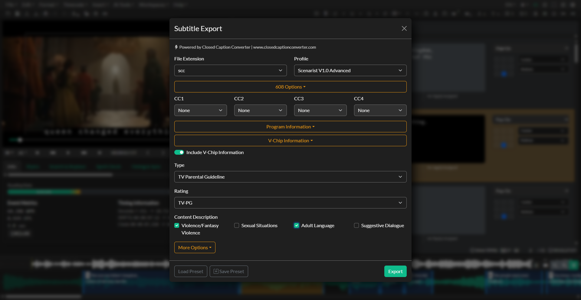Change the Rating from TV-PG

click(x=290, y=203)
